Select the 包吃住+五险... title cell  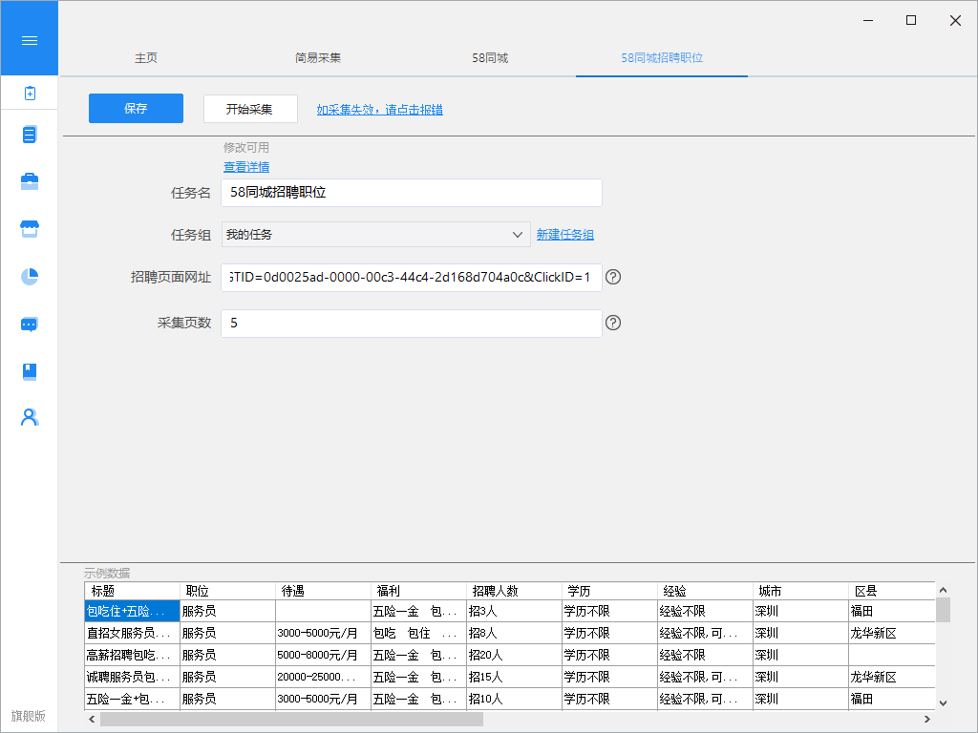(132, 612)
